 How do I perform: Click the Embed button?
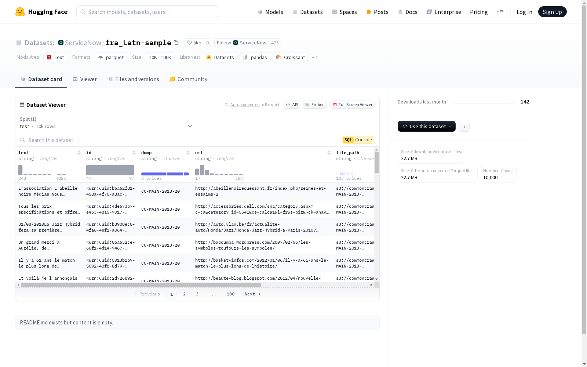(x=315, y=105)
